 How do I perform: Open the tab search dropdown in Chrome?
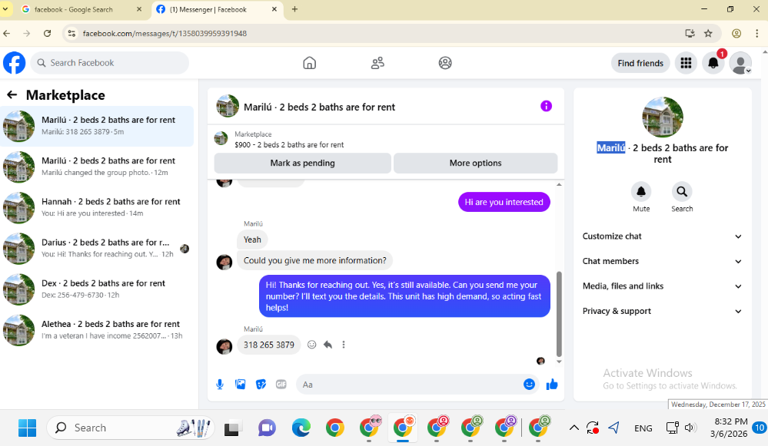pyautogui.click(x=5, y=8)
